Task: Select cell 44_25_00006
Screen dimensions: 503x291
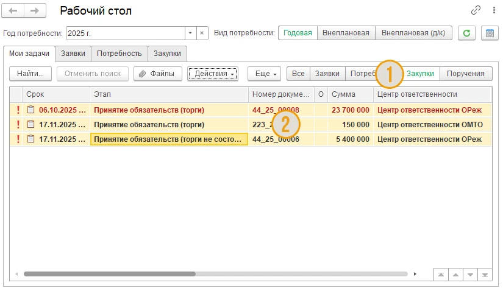Action: [281, 139]
